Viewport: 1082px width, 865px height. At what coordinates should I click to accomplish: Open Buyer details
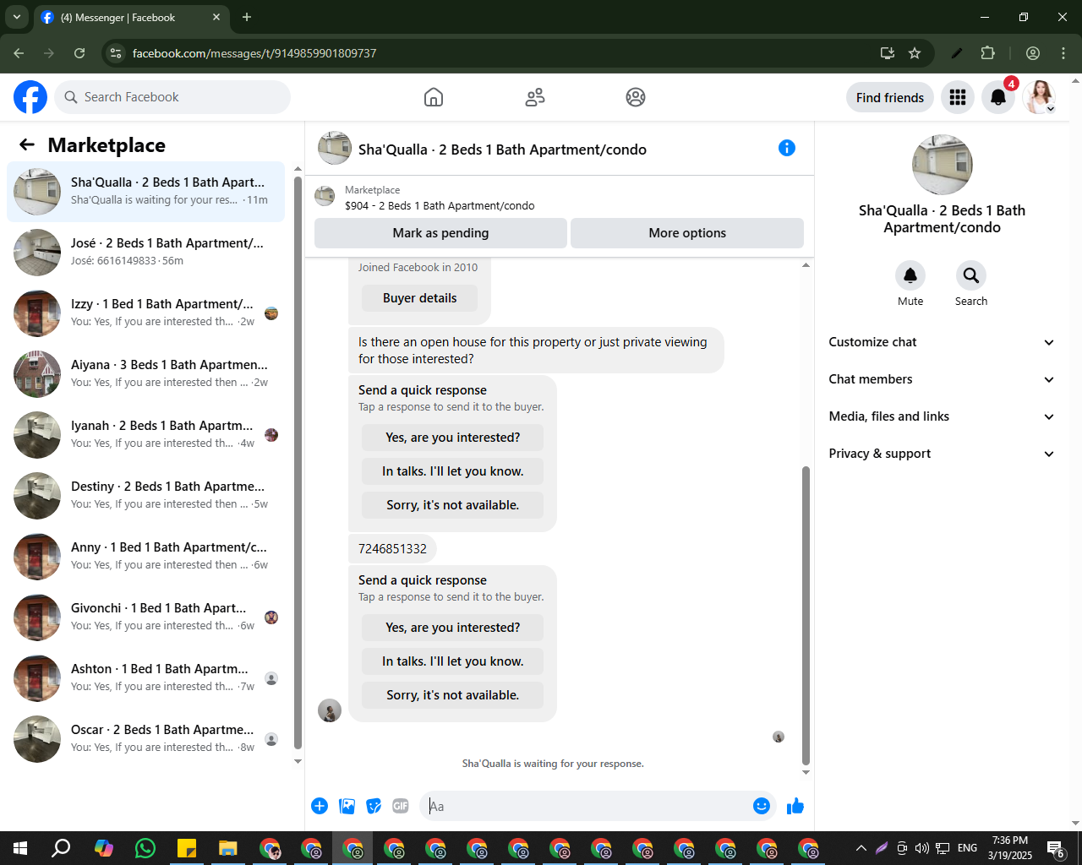point(419,298)
